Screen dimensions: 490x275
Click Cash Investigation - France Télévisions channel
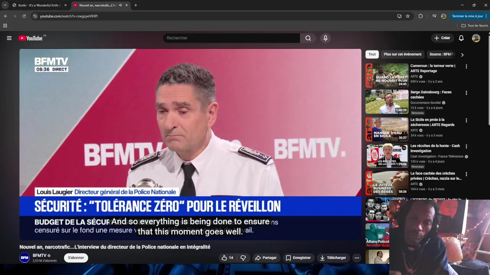(x=437, y=157)
